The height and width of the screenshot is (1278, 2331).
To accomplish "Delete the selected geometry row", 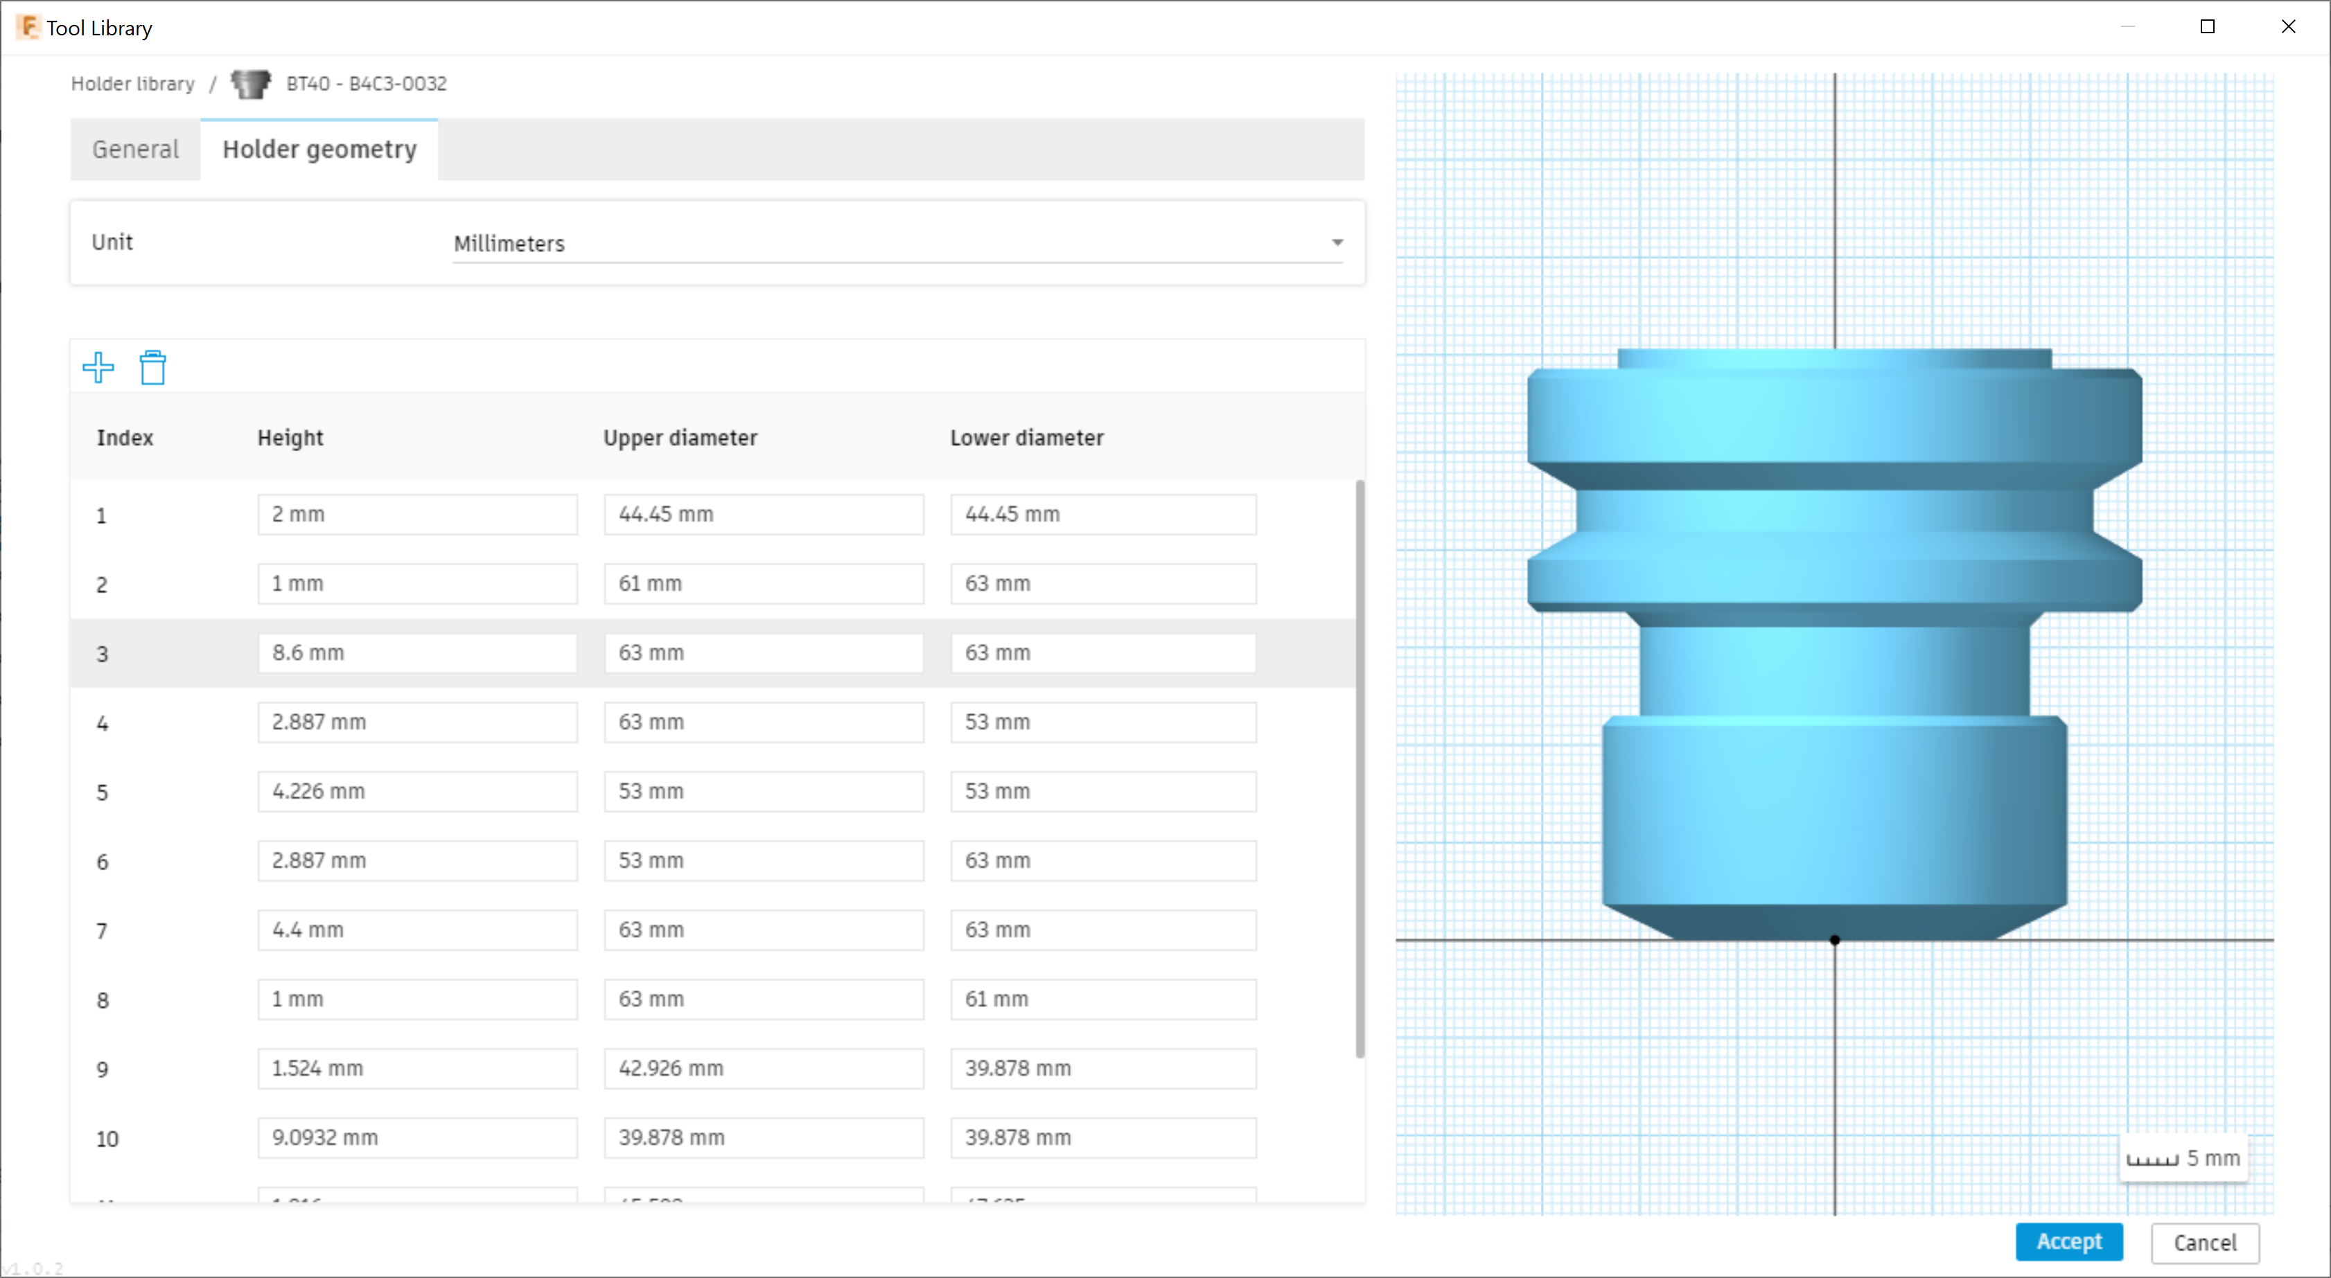I will pyautogui.click(x=152, y=367).
